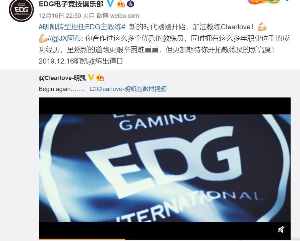300x241 pixels.
Task: Click the colorful banner decoration at top right
Action: pyautogui.click(x=263, y=2)
